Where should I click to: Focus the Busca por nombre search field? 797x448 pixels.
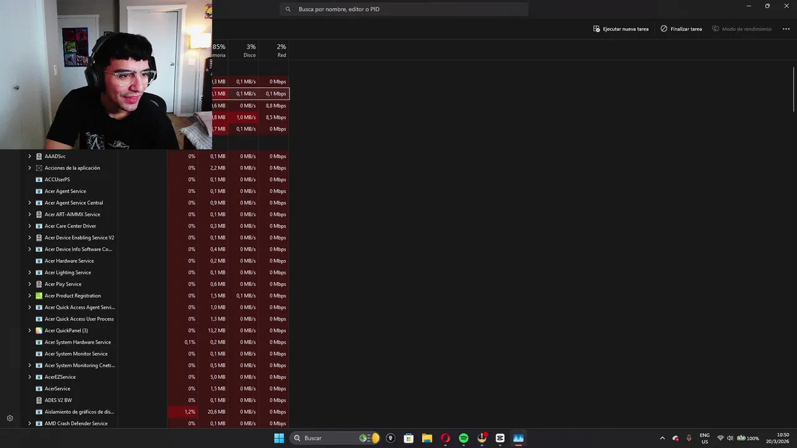(x=404, y=9)
